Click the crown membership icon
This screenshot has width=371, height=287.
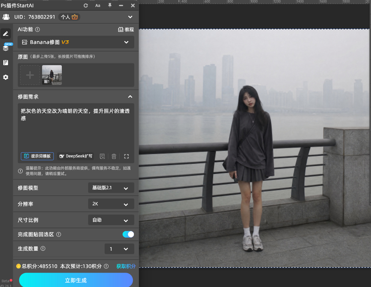(x=75, y=17)
